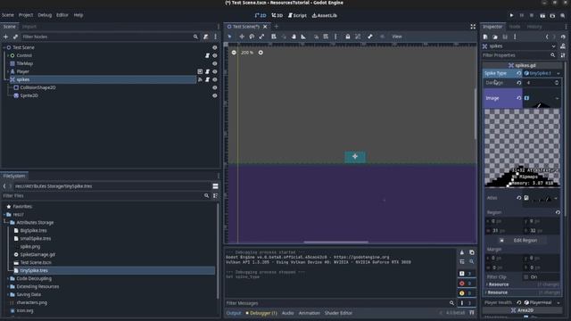The height and width of the screenshot is (321, 571).
Task: Click the Filter Files search field
Action: [105, 196]
